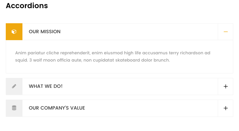Image resolution: width=239 pixels, height=131 pixels.
Task: Click the database stack icon
Action: pyautogui.click(x=14, y=108)
